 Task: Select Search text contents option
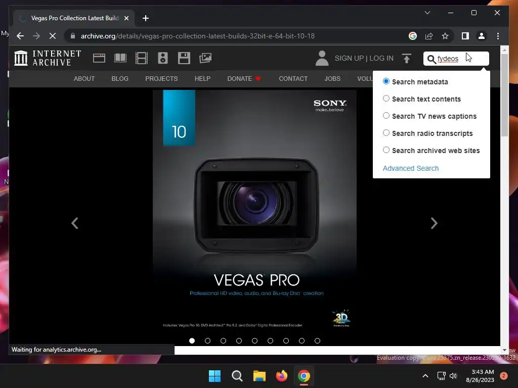coord(386,99)
